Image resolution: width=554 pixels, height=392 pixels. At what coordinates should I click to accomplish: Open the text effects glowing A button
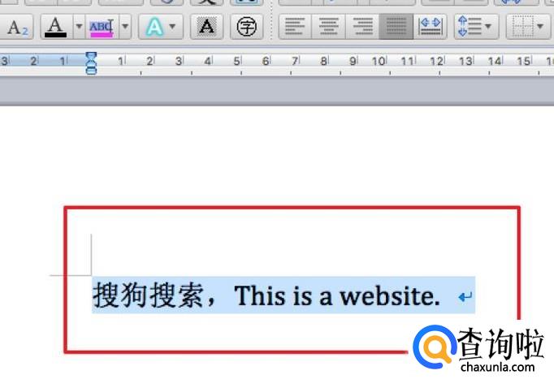point(154,28)
